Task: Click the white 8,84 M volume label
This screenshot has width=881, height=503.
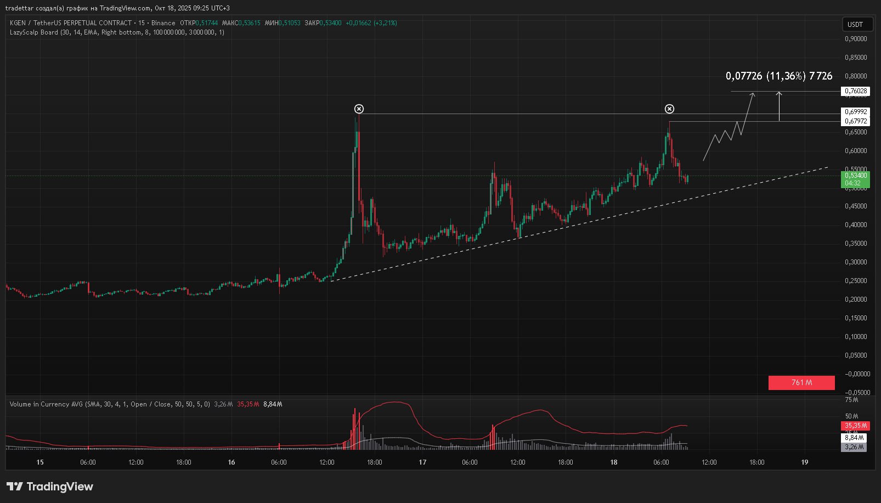Action: [x=854, y=438]
